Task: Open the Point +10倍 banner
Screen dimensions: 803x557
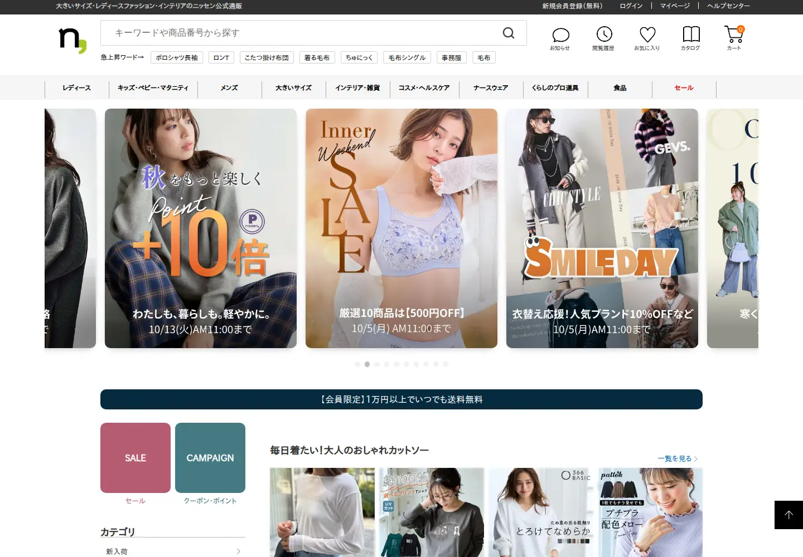Action: pyautogui.click(x=201, y=228)
